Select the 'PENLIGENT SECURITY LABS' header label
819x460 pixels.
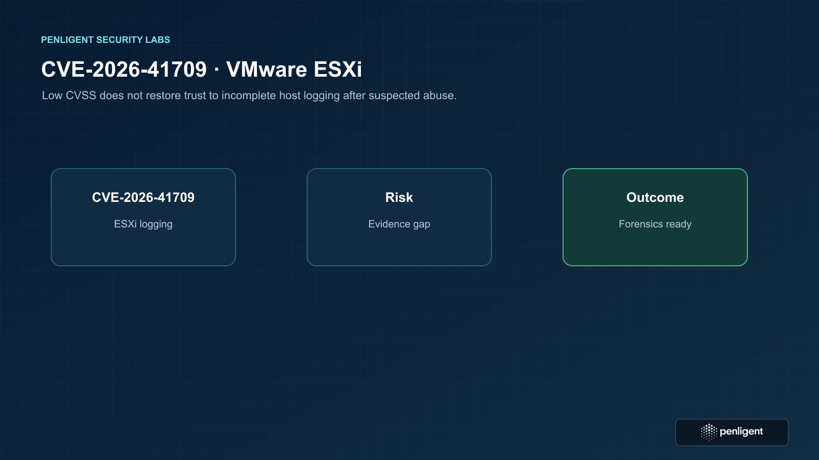pyautogui.click(x=105, y=40)
